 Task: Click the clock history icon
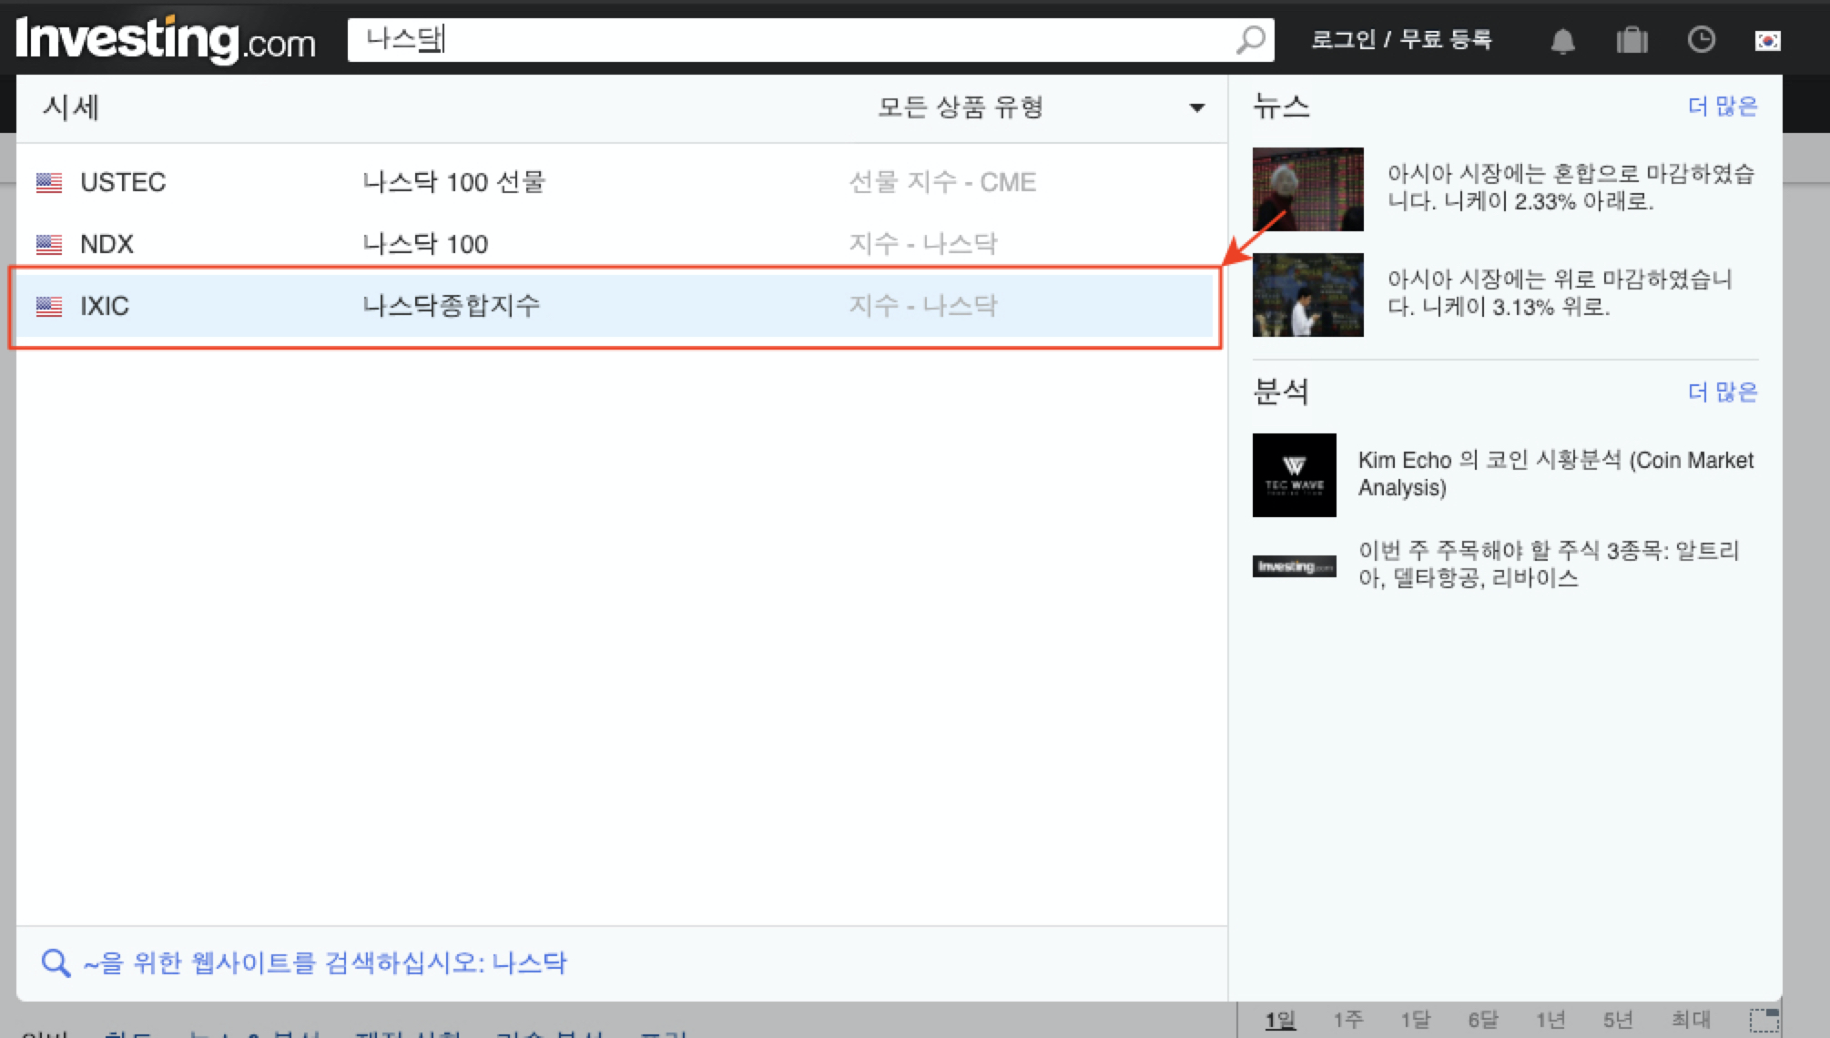(1701, 39)
